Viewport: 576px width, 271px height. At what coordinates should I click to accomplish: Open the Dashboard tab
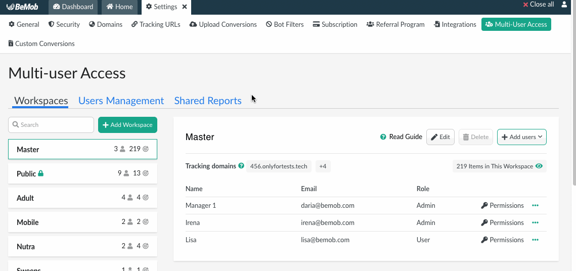[x=73, y=7]
